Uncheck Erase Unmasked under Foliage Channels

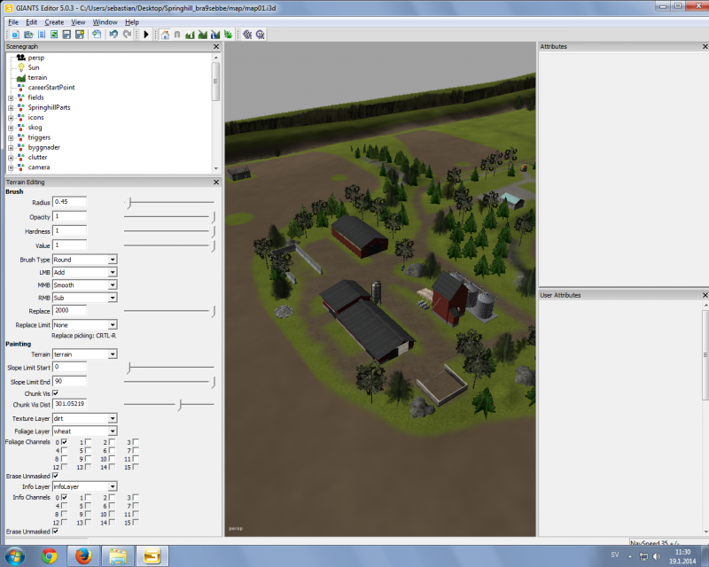[56, 476]
